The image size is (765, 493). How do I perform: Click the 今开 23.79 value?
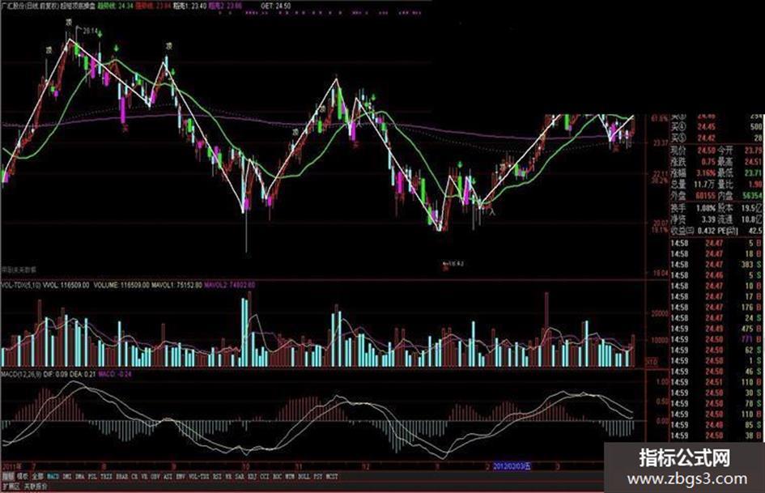754,150
